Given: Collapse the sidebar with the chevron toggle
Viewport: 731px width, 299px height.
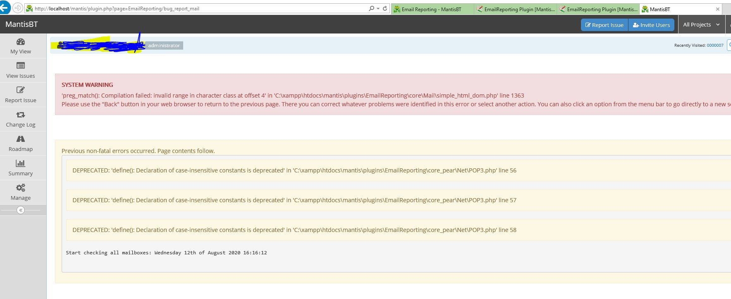Looking at the screenshot, I should tap(21, 210).
